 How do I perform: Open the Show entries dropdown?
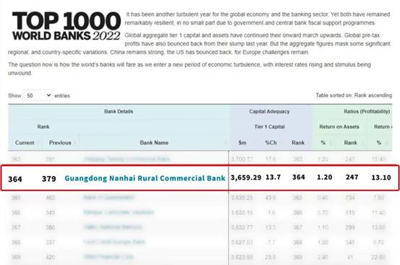pos(38,96)
